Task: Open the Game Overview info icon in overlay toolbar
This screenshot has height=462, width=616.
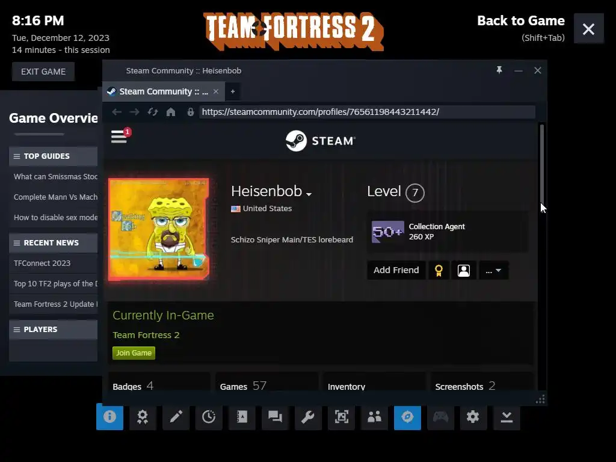Action: click(x=109, y=417)
